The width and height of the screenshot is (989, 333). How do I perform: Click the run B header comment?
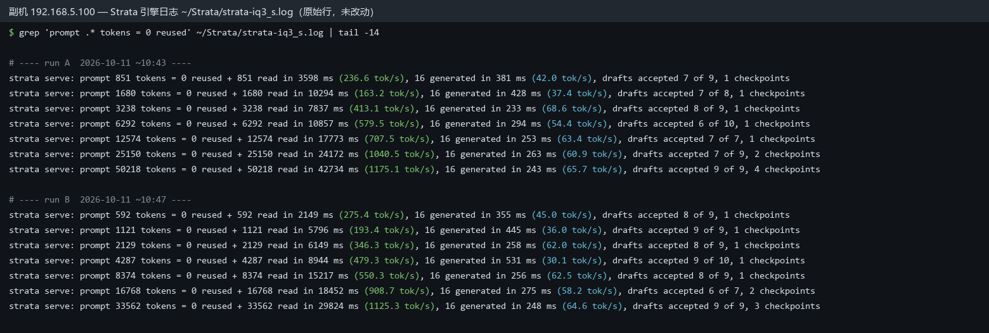[x=100, y=200]
